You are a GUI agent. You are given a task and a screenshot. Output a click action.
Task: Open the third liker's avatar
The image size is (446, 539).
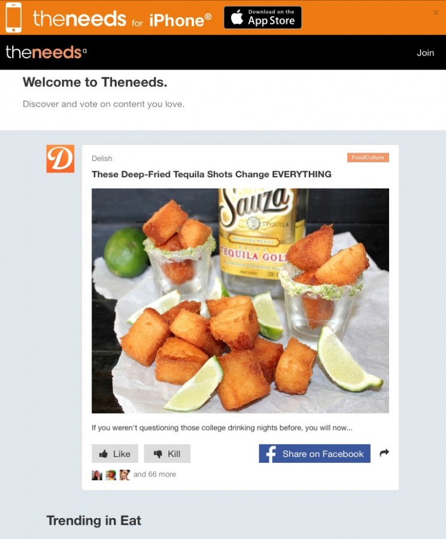(125, 475)
